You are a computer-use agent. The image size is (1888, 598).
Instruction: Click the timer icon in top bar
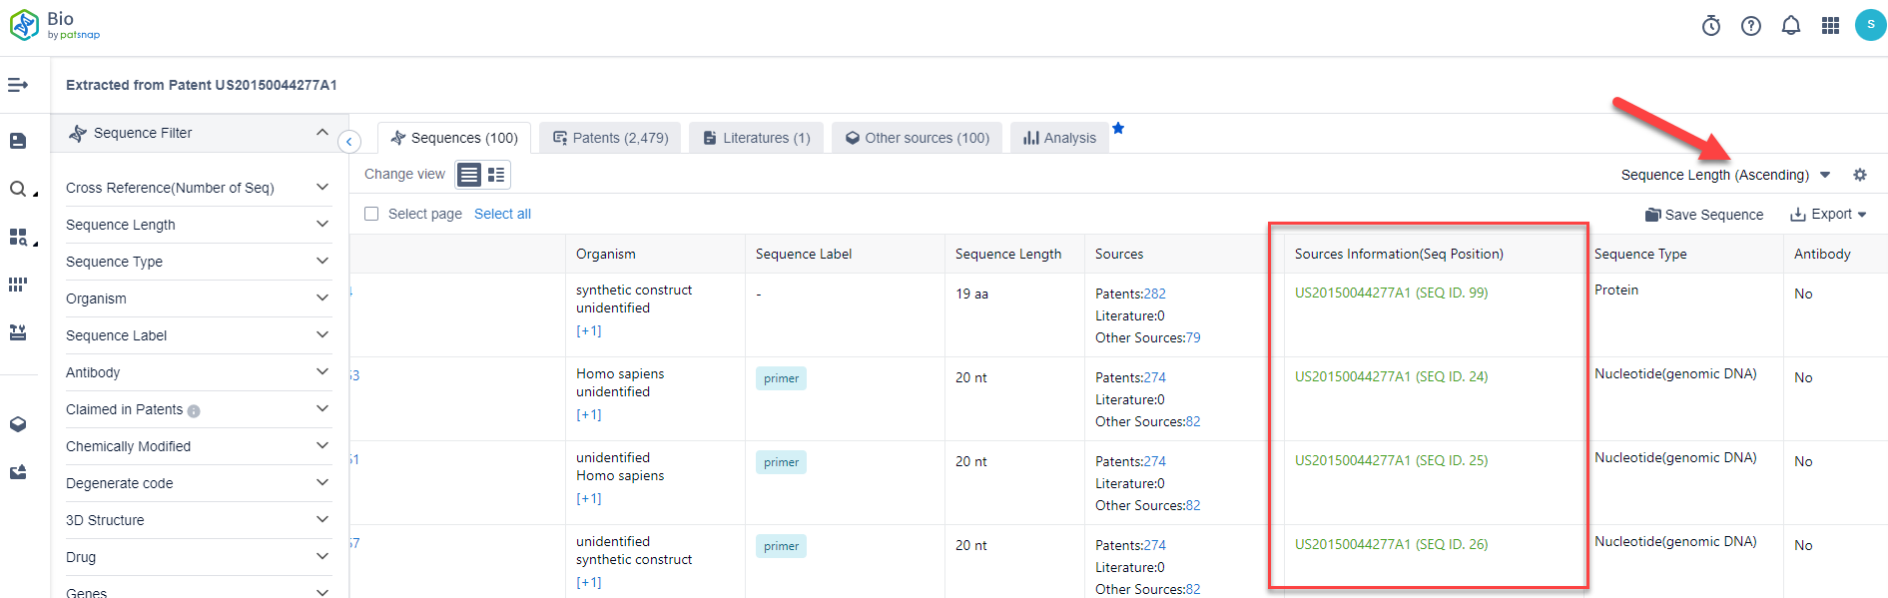[1711, 26]
